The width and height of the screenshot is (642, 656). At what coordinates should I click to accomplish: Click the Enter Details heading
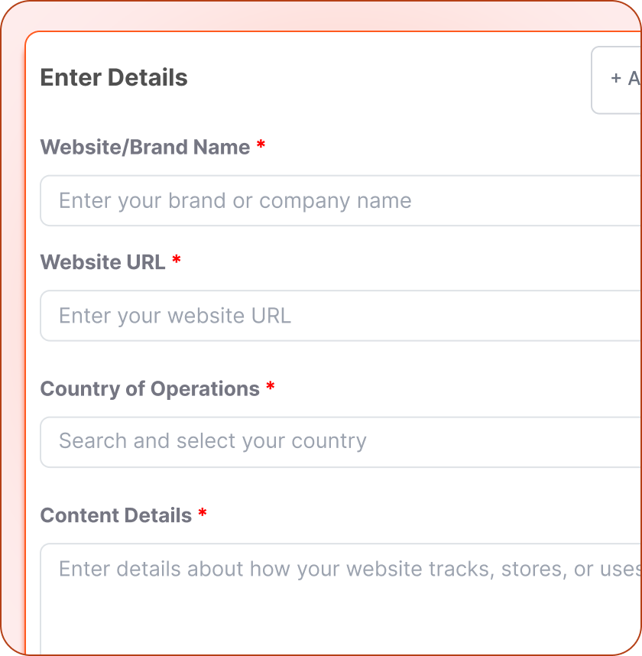pos(112,77)
